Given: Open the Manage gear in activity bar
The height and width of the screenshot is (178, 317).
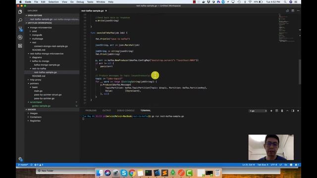Looking at the screenshot, I should pyautogui.click(x=20, y=159).
